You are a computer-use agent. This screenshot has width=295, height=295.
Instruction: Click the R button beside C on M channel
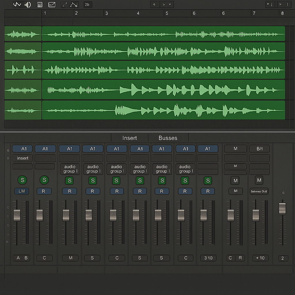pos(240,258)
